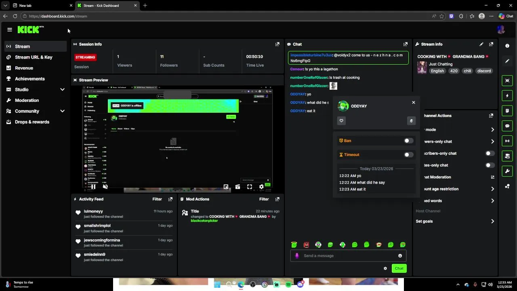Open chat settings gear beside Chat button
The image size is (517, 291).
(385, 268)
